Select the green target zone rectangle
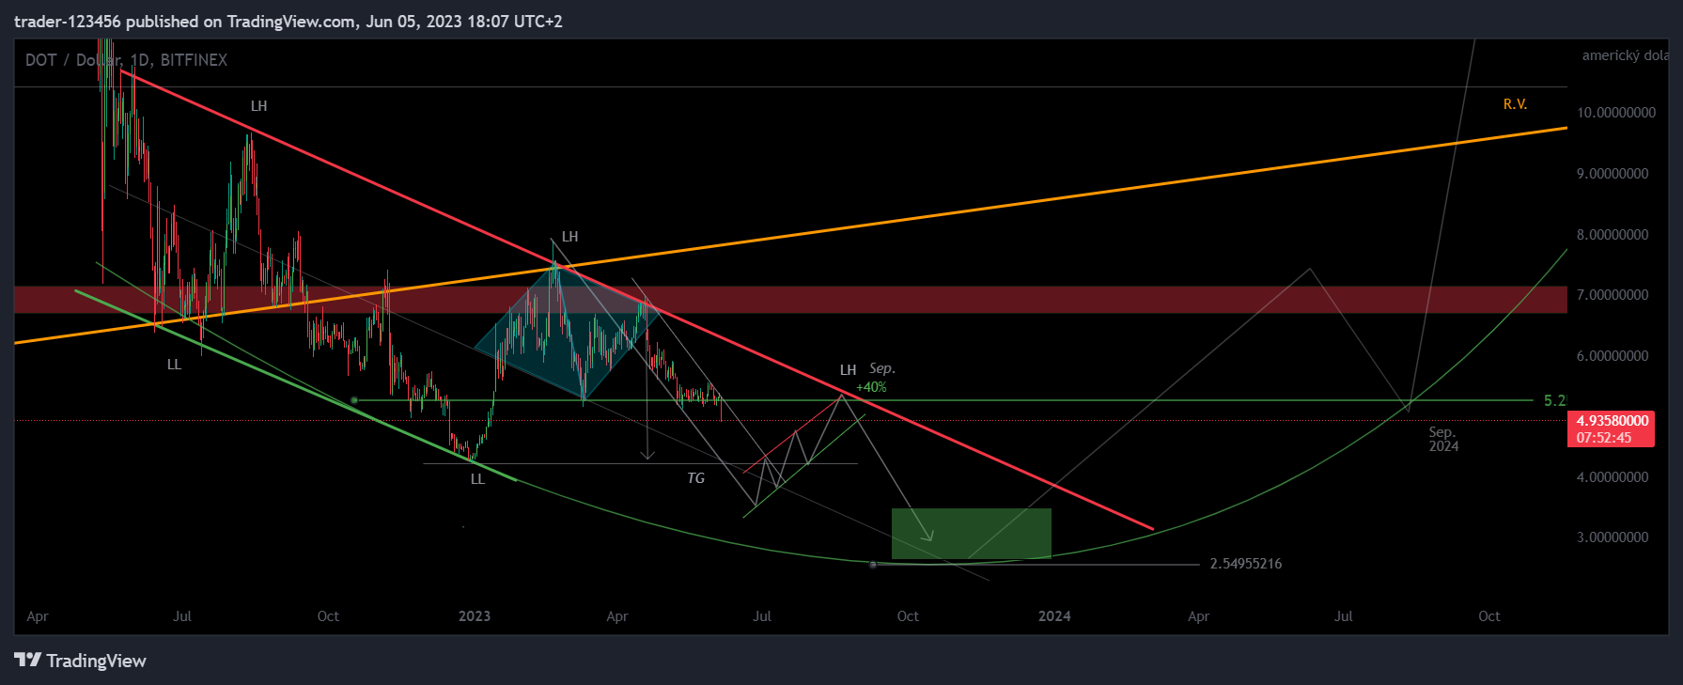The height and width of the screenshot is (685, 1683). pos(971,534)
